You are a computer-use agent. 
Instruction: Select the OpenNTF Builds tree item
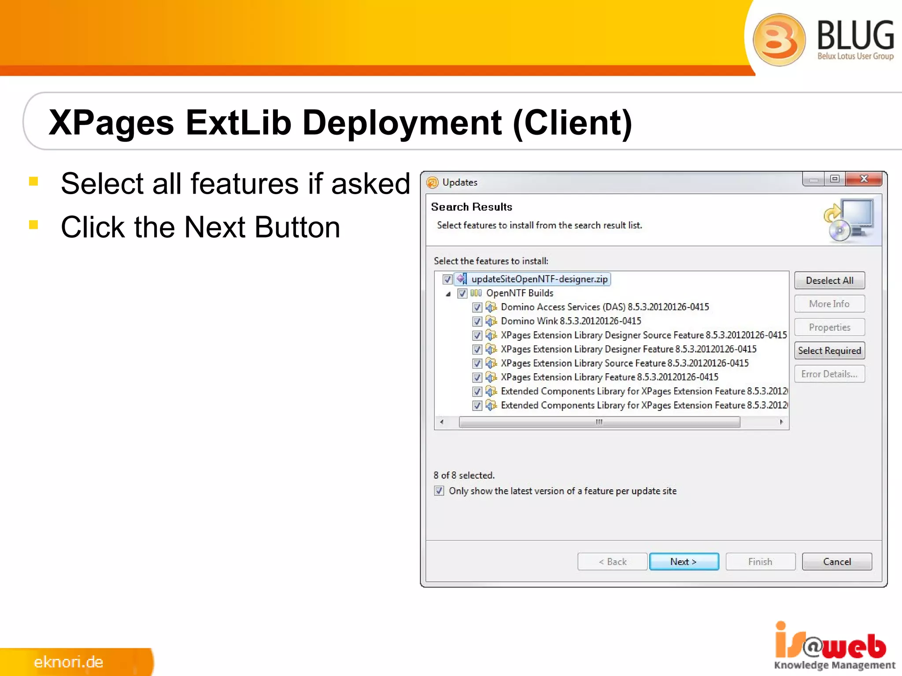click(x=520, y=293)
